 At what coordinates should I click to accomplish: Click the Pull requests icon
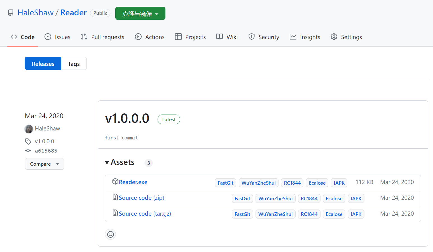click(x=83, y=37)
